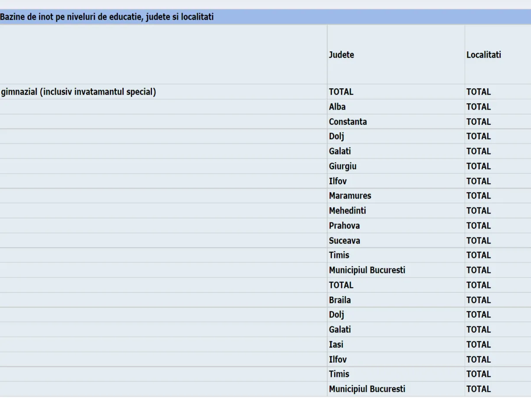This screenshot has height=398, width=531.
Task: Click the Judete column header
Action: click(x=341, y=55)
